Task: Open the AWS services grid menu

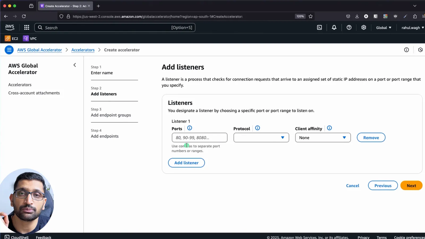Action: (27, 27)
